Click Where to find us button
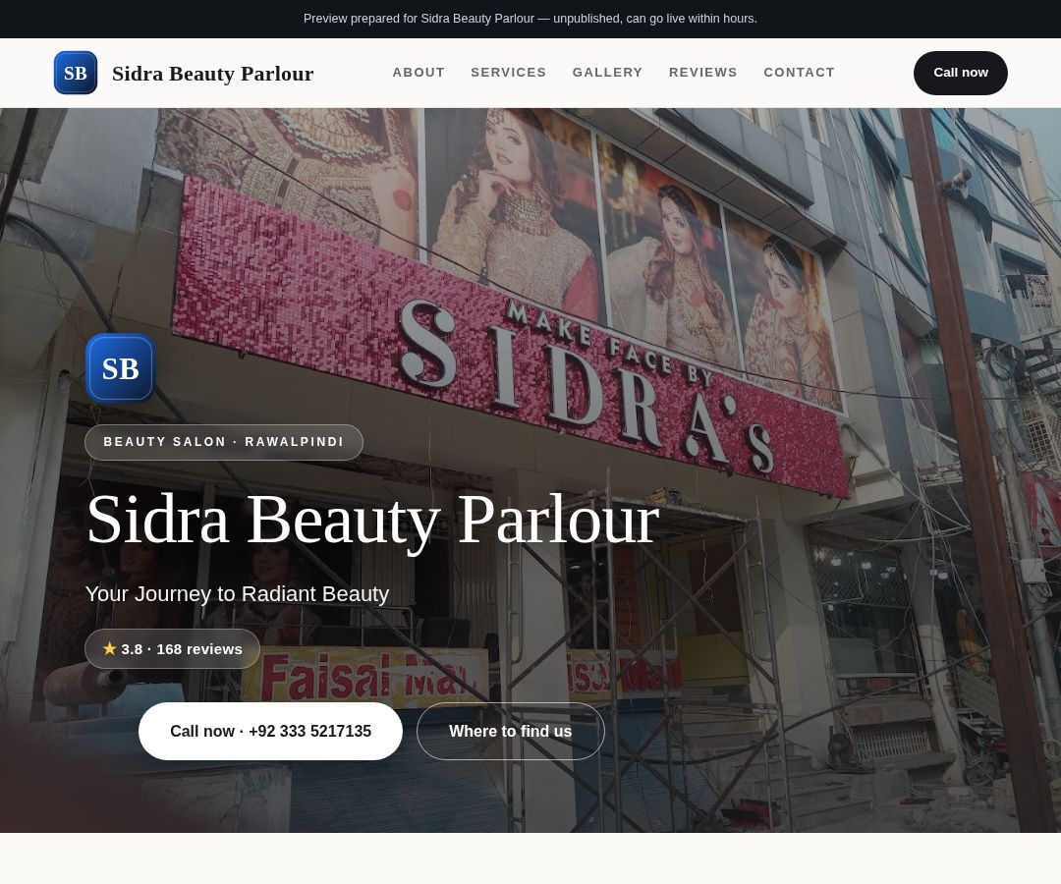 (510, 731)
